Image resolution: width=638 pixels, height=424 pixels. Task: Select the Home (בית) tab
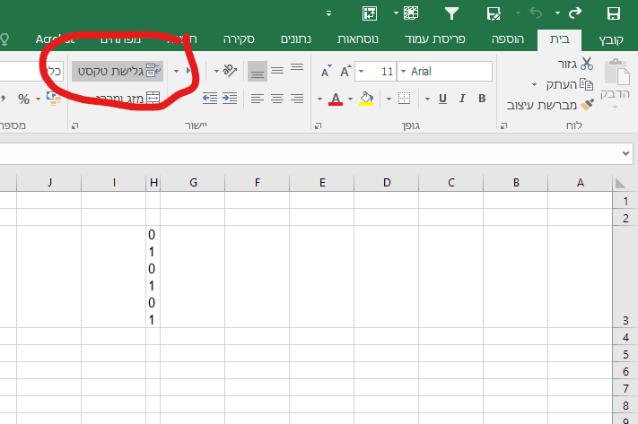click(559, 39)
